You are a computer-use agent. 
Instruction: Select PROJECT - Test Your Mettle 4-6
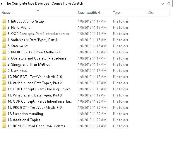pyautogui.click(x=35, y=77)
